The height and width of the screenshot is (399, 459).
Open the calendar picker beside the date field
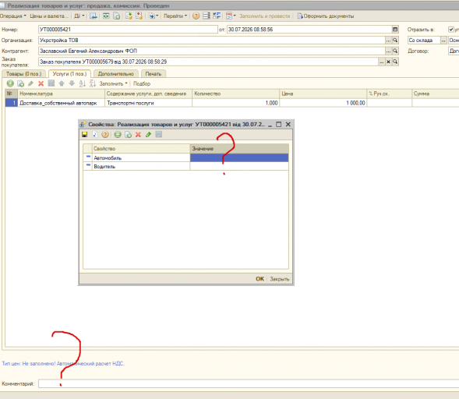click(x=395, y=30)
